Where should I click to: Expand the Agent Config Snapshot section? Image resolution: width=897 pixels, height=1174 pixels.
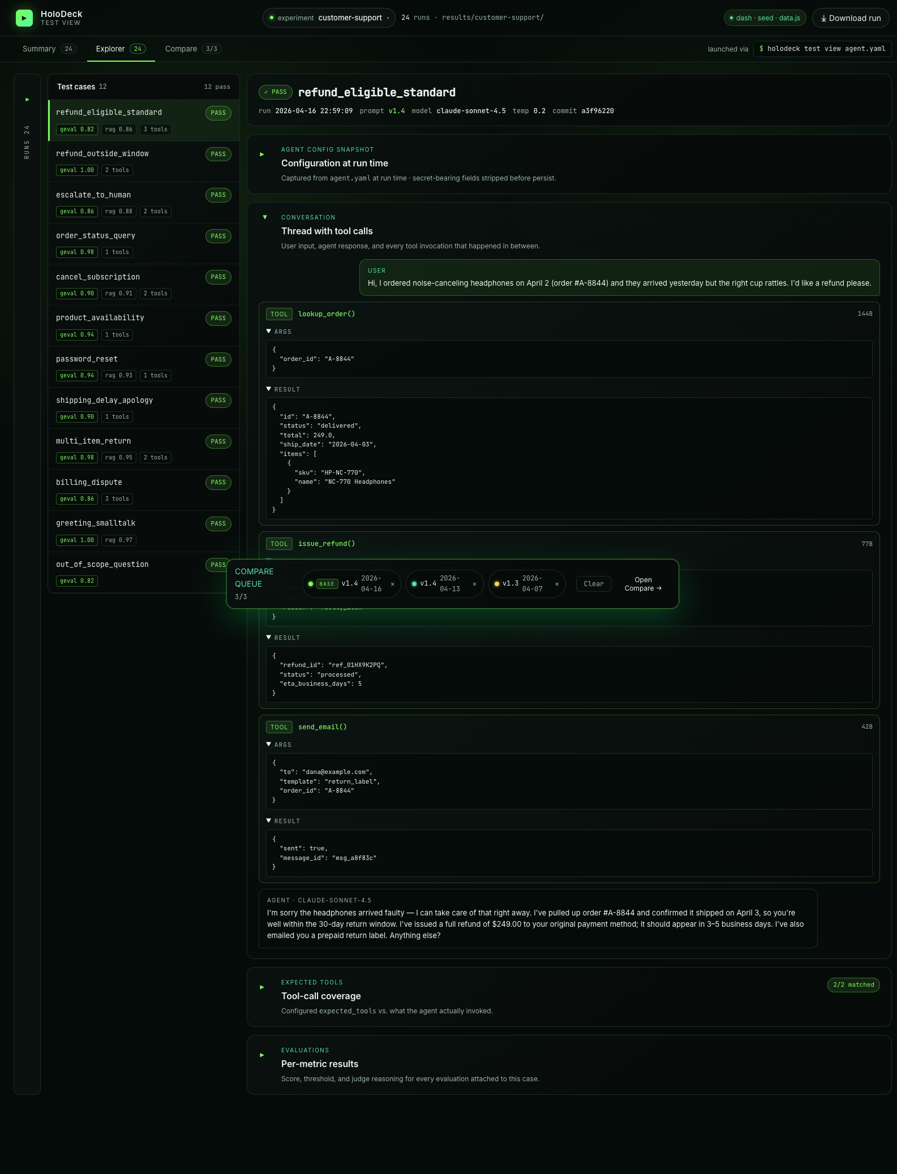[262, 154]
